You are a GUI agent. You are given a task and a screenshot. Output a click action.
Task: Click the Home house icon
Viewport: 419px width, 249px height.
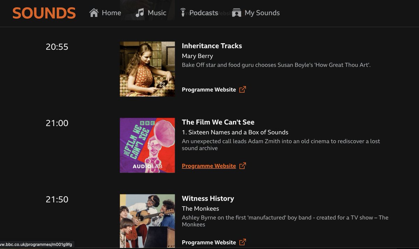click(x=94, y=13)
